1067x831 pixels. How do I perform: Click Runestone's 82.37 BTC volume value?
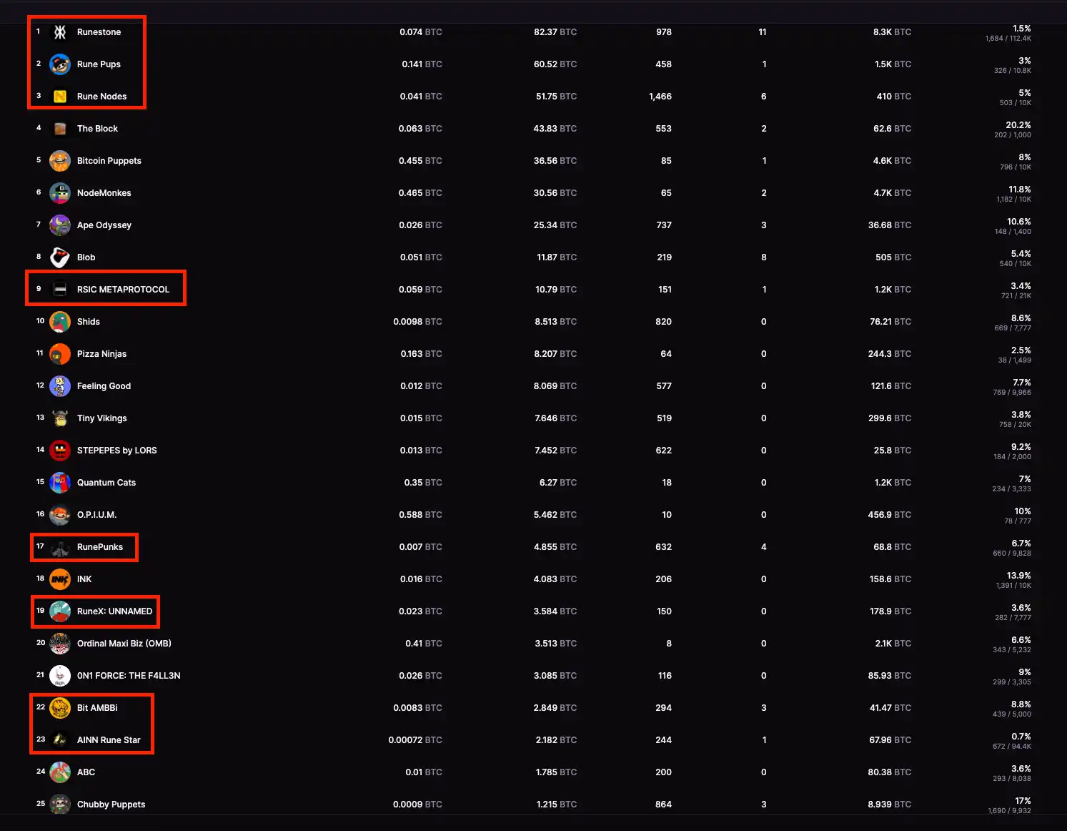(555, 32)
